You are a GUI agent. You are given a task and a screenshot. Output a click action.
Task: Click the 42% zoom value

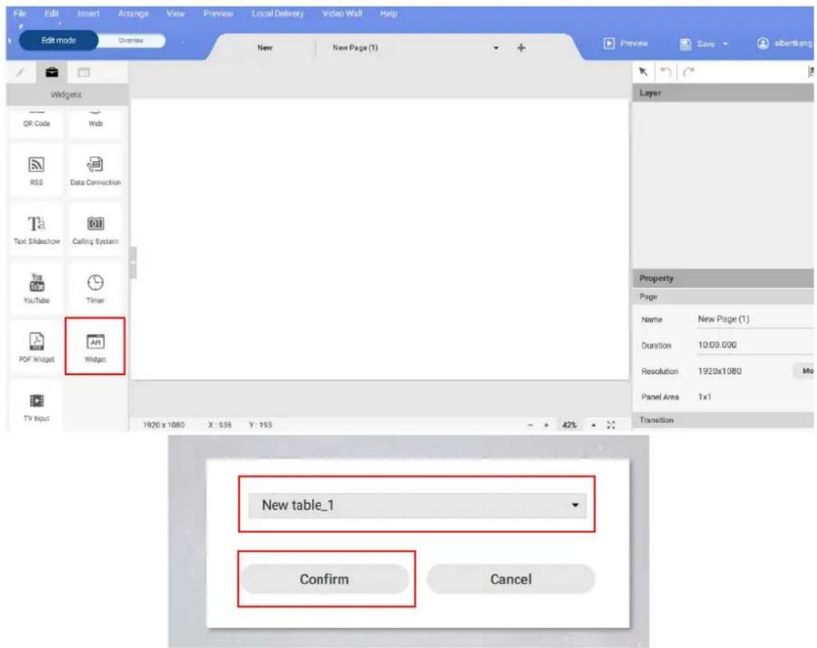point(570,425)
